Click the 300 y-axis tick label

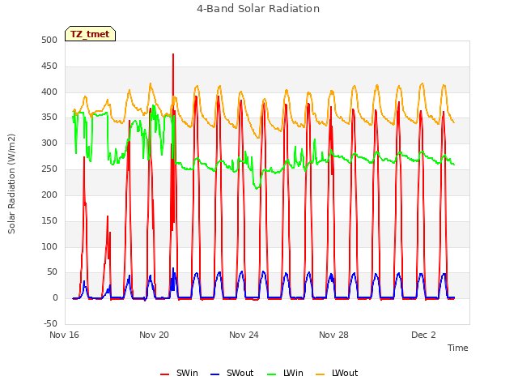pos(49,143)
